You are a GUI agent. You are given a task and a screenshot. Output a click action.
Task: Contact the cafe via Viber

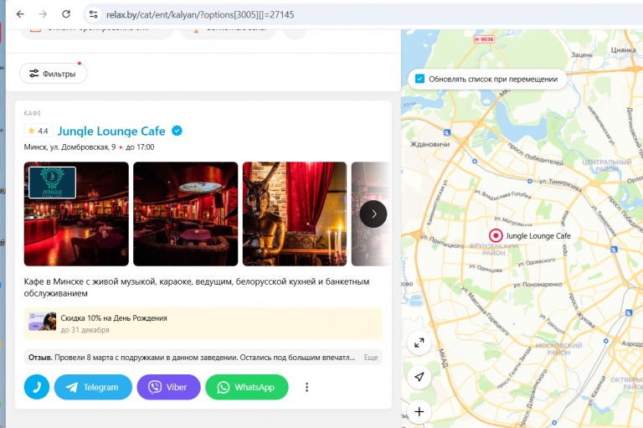click(168, 387)
